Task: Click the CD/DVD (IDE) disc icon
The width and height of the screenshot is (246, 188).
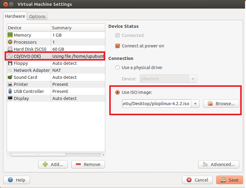Action: click(x=10, y=56)
